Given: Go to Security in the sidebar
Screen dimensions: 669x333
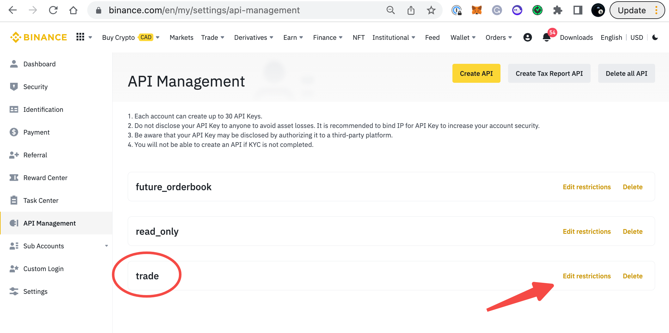Looking at the screenshot, I should [x=35, y=87].
